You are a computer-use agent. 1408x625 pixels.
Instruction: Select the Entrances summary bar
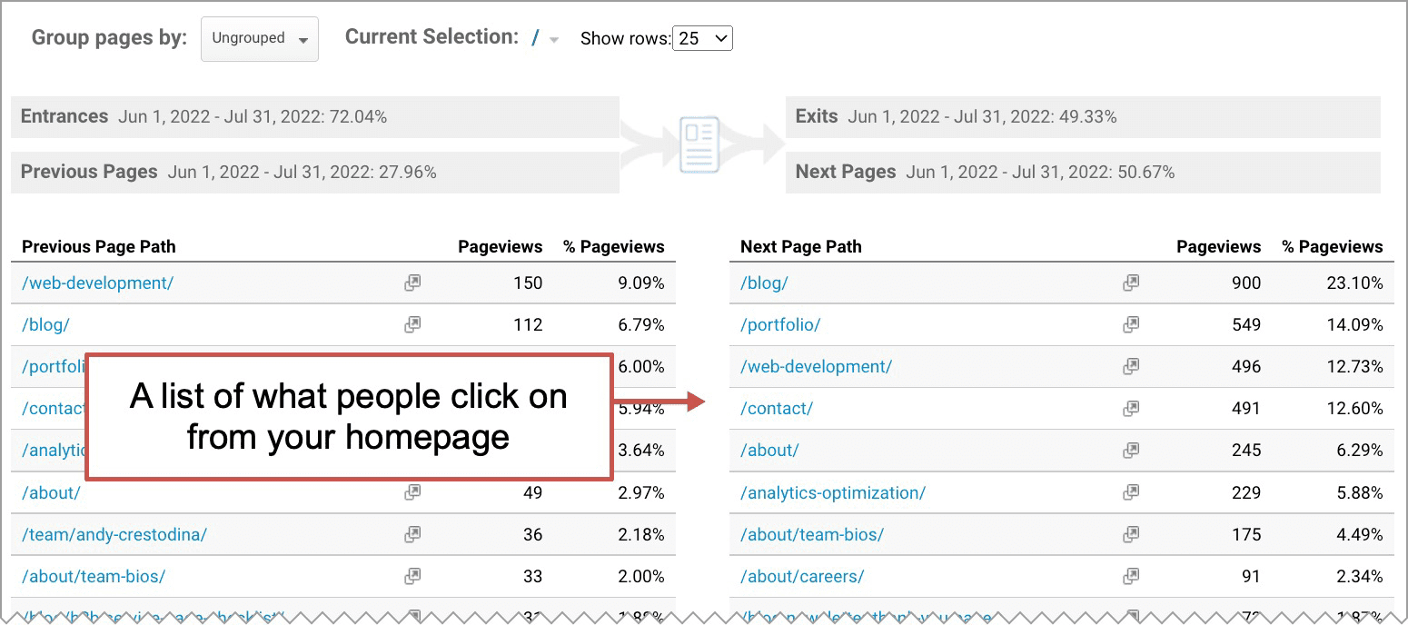(315, 117)
